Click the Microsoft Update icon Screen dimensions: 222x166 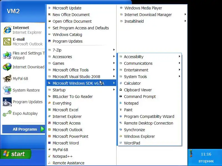(49, 8)
